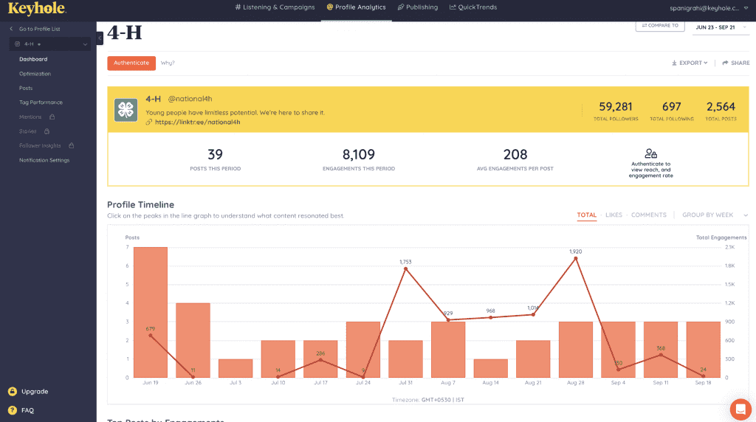Click the Jun 19 data point 679
Image resolution: width=756 pixels, height=422 pixels.
pyautogui.click(x=151, y=336)
